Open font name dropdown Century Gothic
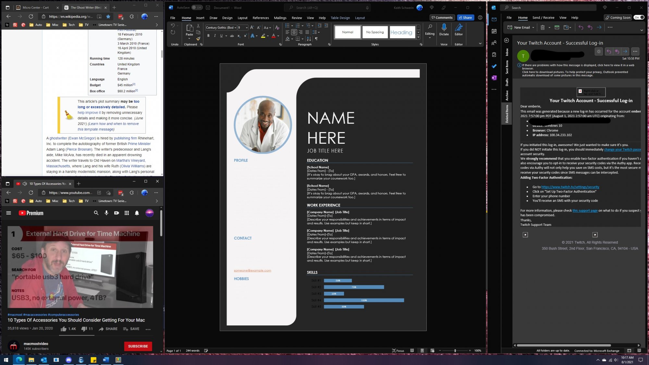The image size is (649, 365). pyautogui.click(x=235, y=28)
